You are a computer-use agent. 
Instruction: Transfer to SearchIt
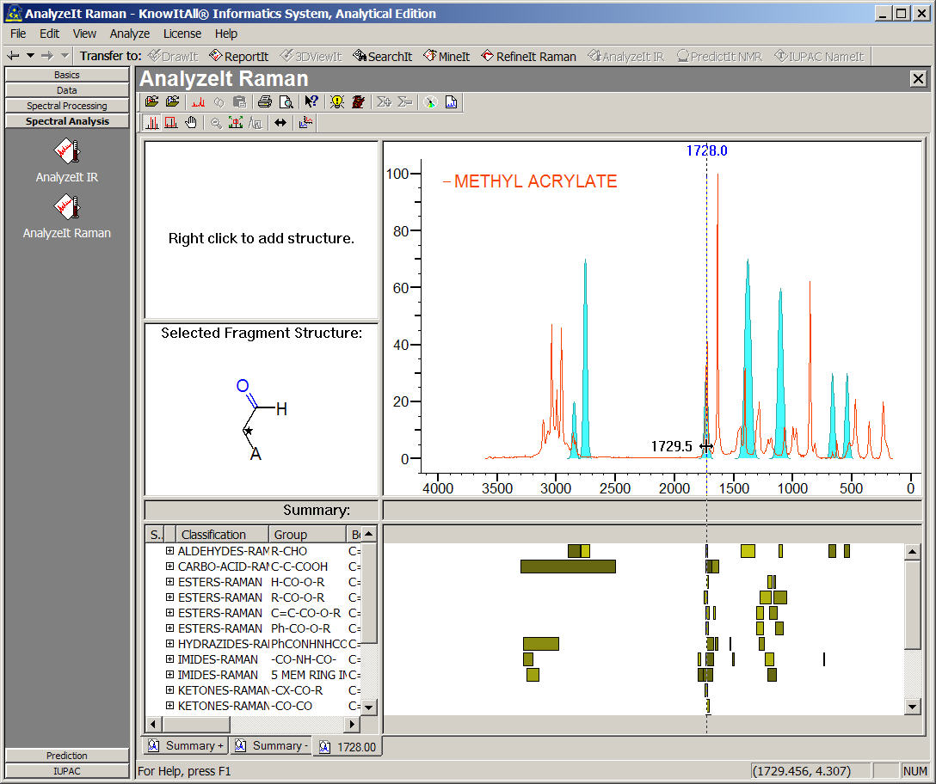[x=382, y=56]
